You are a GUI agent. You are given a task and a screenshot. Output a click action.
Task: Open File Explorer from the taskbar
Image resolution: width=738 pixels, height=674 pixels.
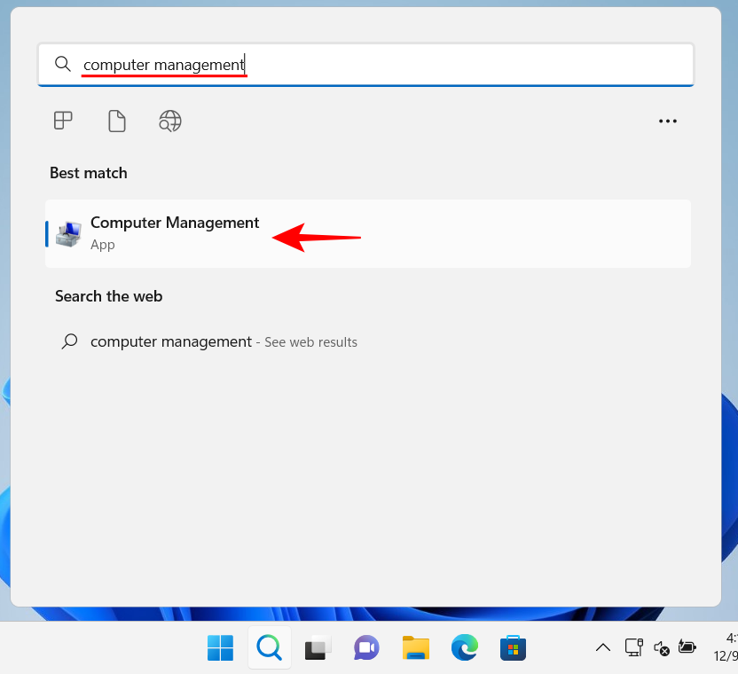[415, 647]
